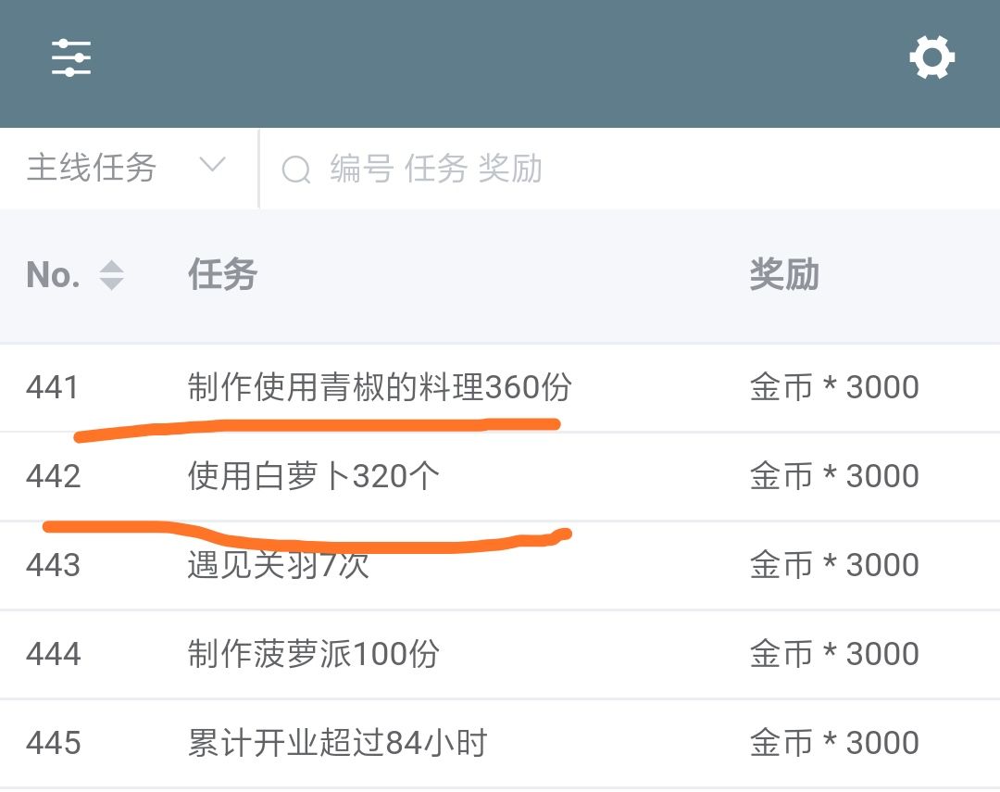Image resolution: width=1000 pixels, height=792 pixels.
Task: Open settings via the gear icon
Action: pos(931,58)
